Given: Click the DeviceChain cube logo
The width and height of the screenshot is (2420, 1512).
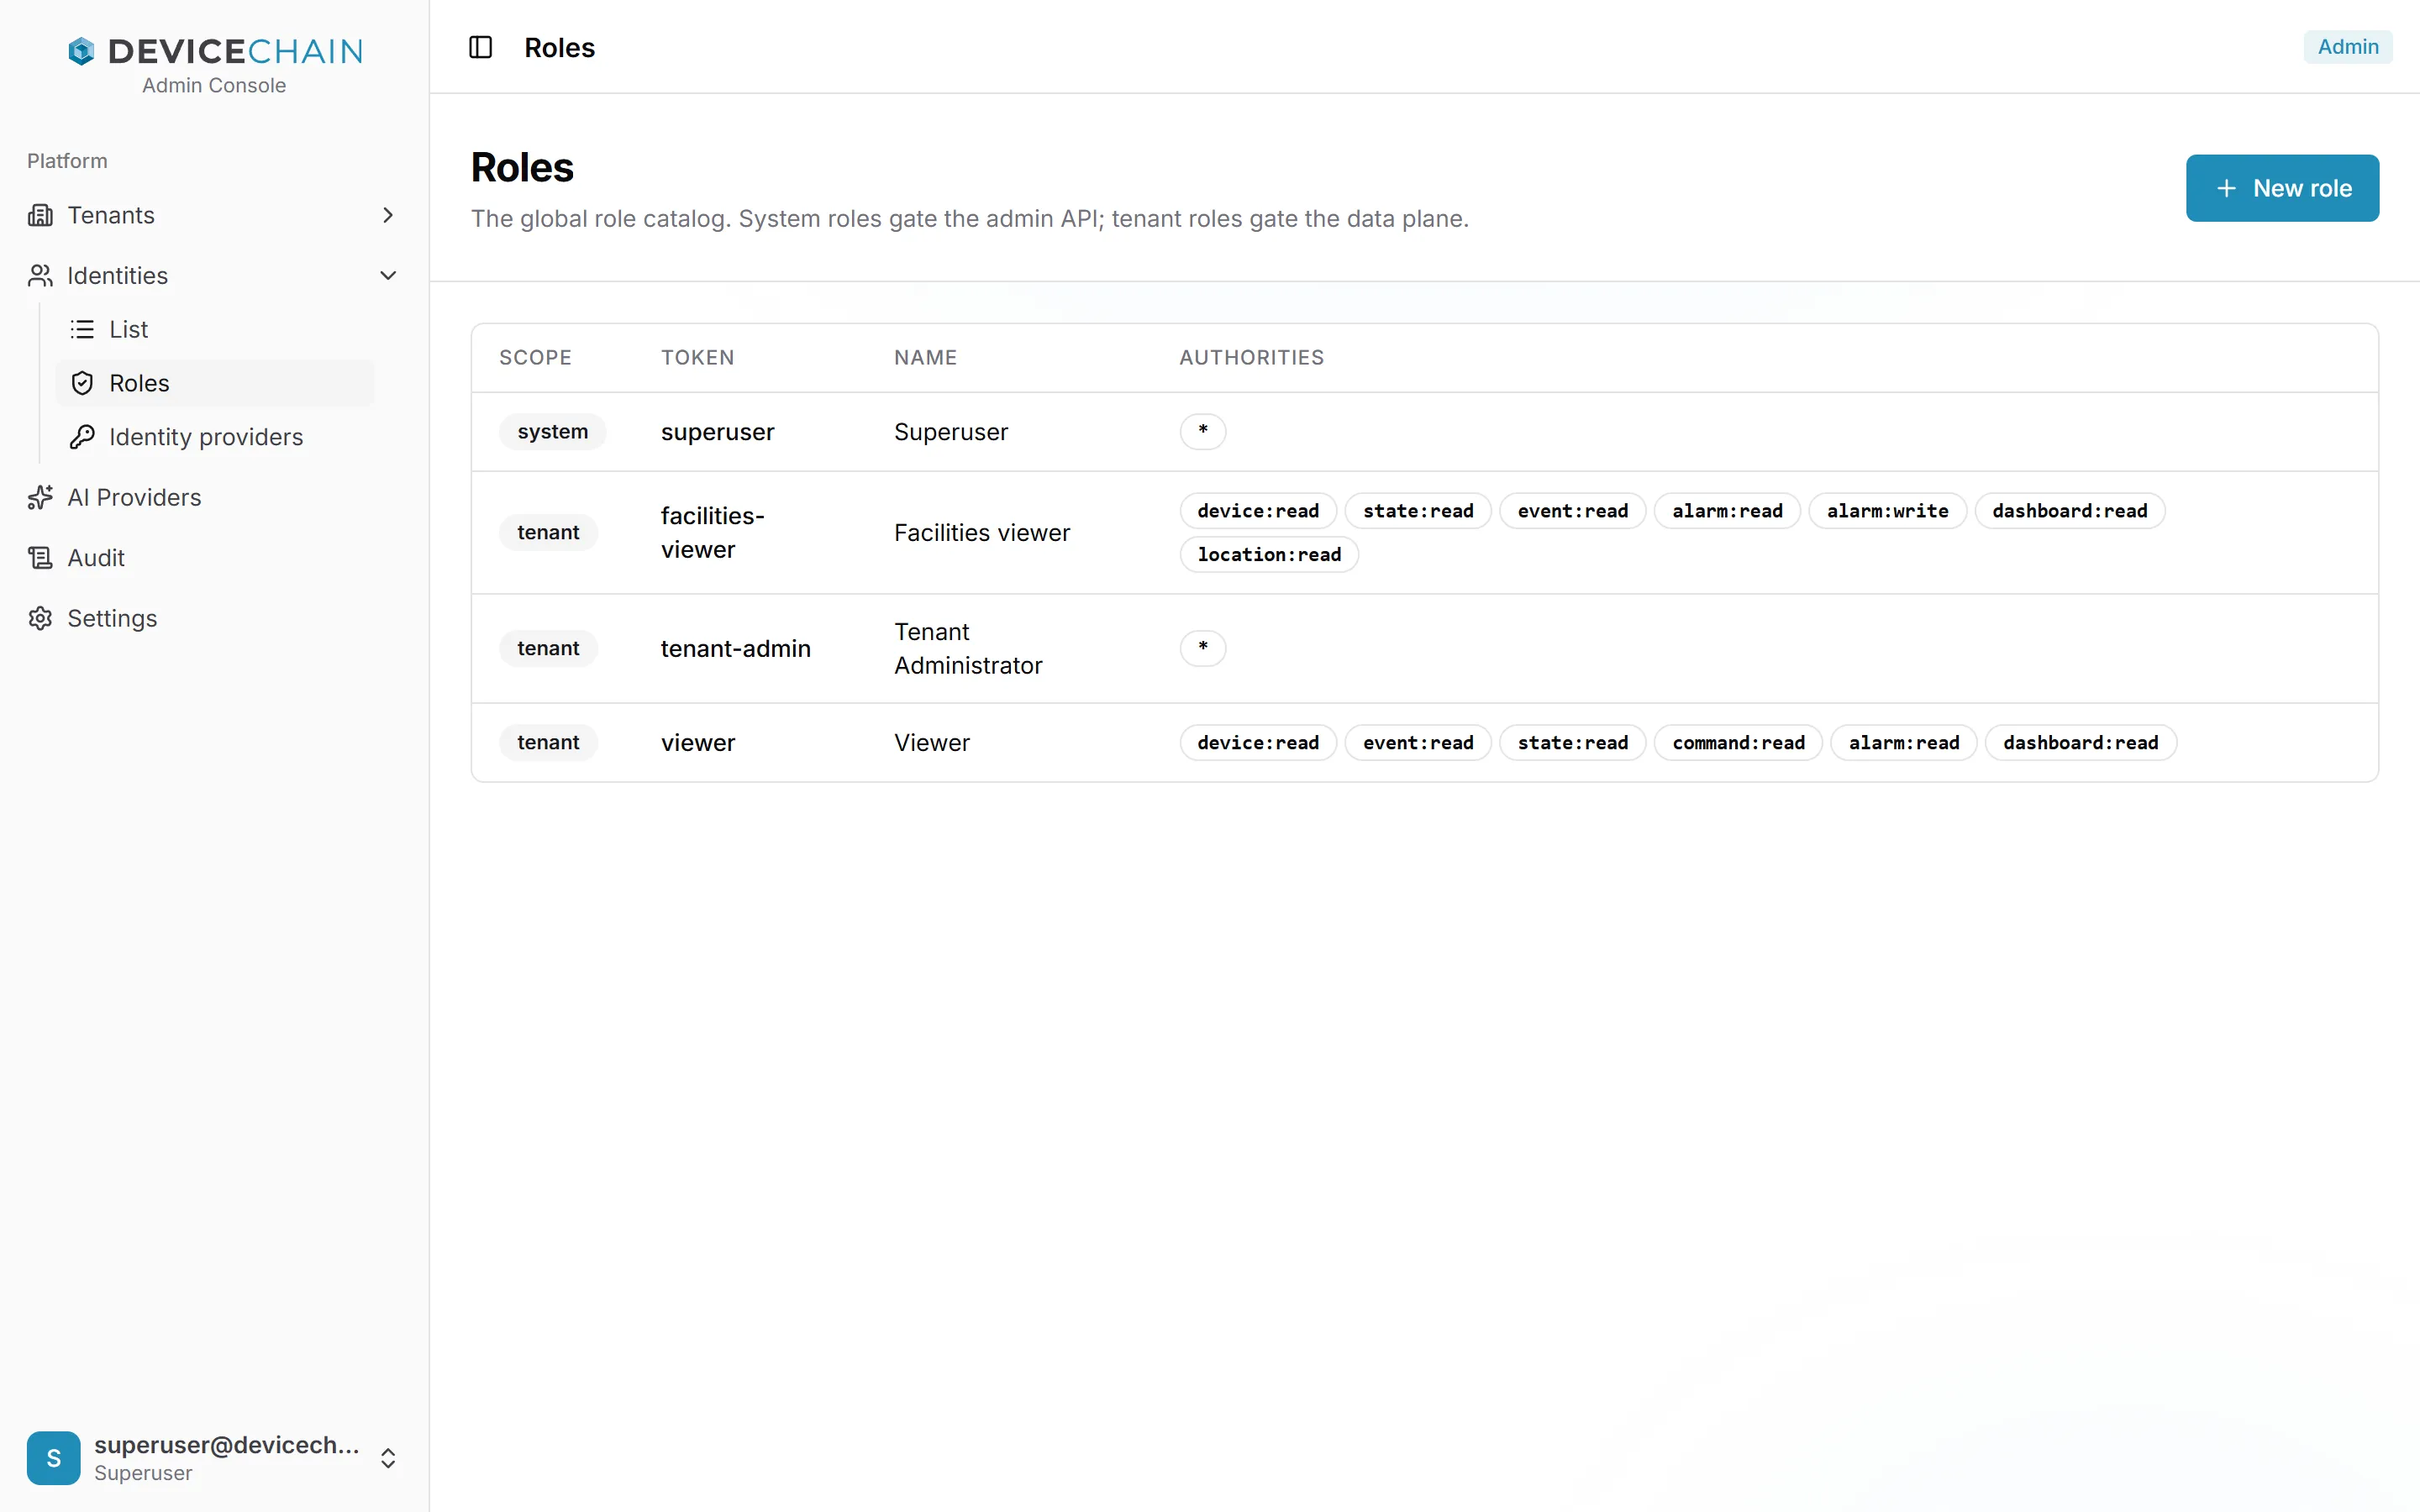Looking at the screenshot, I should pos(81,51).
